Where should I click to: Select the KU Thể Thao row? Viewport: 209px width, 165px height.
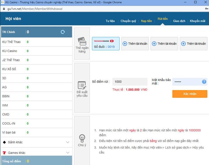coord(37,42)
